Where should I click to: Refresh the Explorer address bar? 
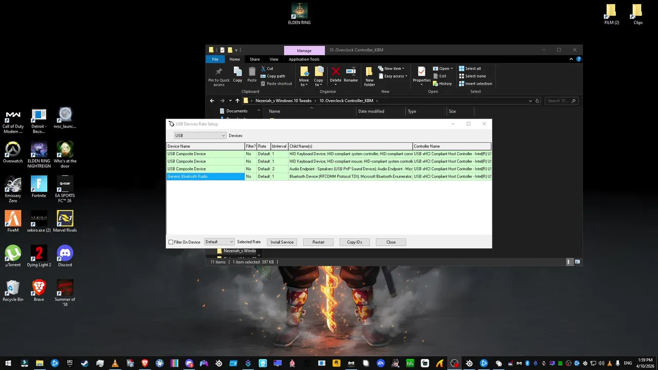pos(537,101)
